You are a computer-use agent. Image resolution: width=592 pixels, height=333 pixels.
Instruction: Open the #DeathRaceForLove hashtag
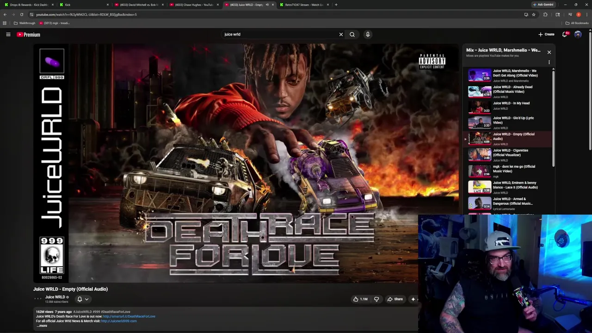coord(116,312)
